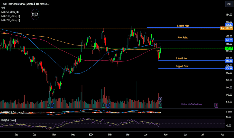The image size is (234, 138).
Task: Click the purple lightning news flash icon
Action: click(x=160, y=99)
